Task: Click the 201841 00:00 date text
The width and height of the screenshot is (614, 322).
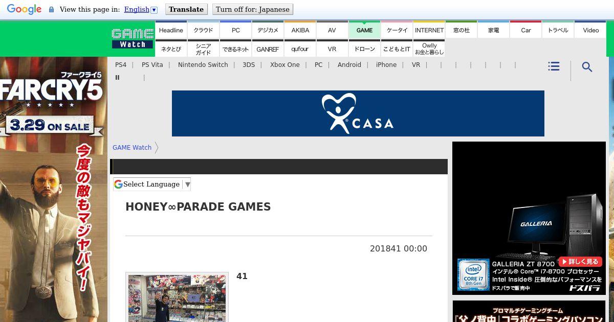Action: click(399, 249)
